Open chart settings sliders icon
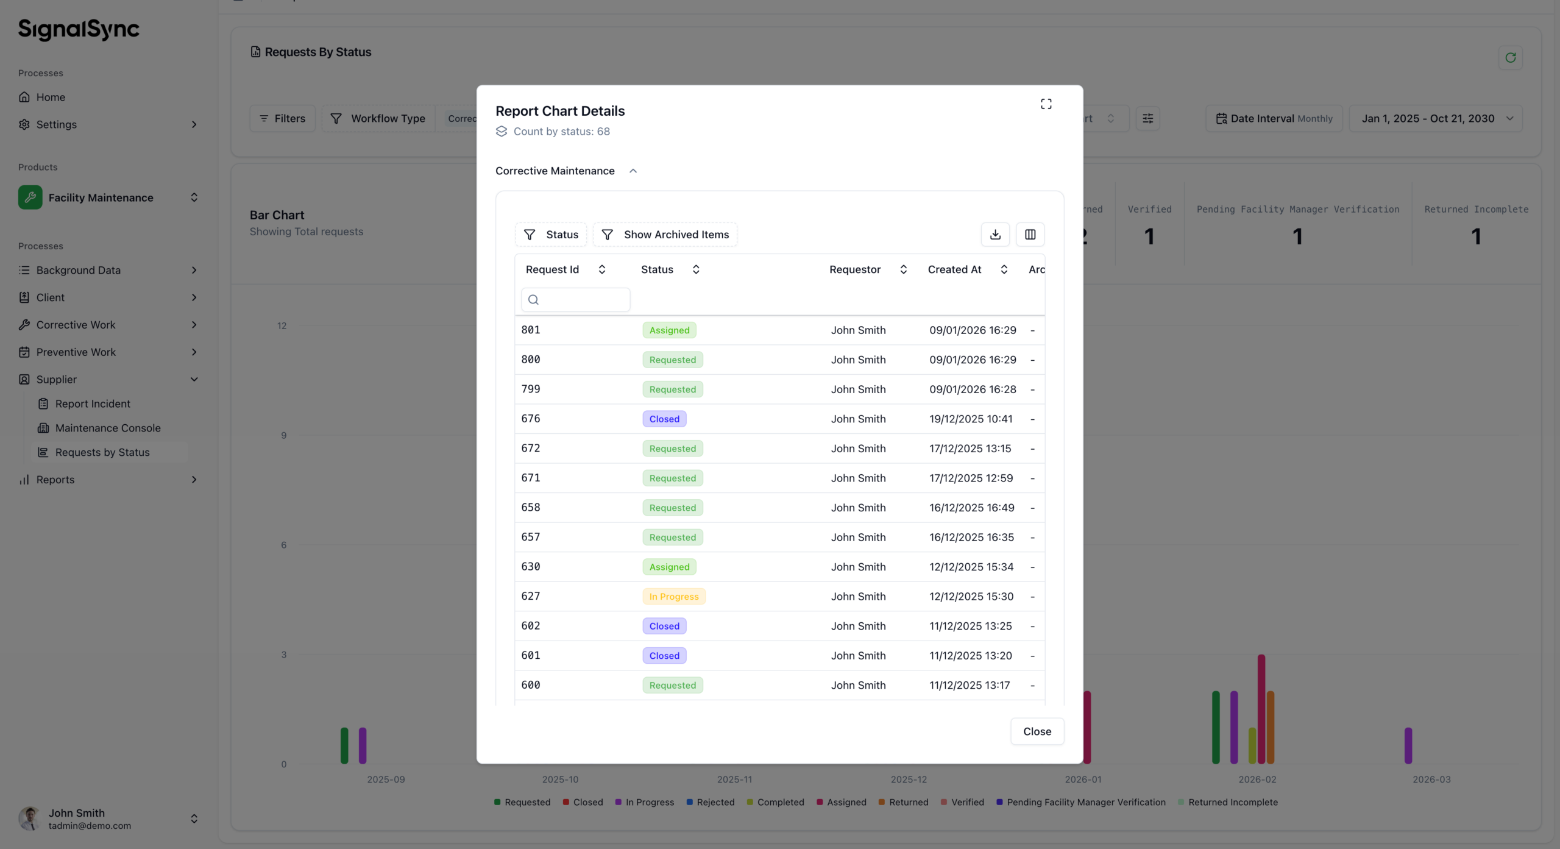Image resolution: width=1560 pixels, height=849 pixels. click(1147, 119)
